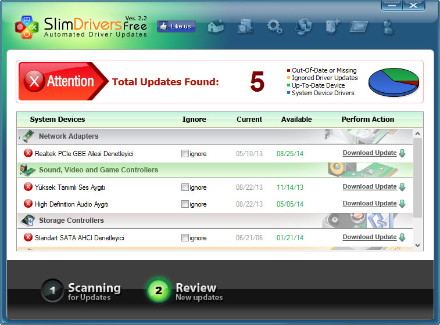The image size is (440, 325).
Task: Click the blue System Device Drivers legend swatch
Action: coord(288,93)
